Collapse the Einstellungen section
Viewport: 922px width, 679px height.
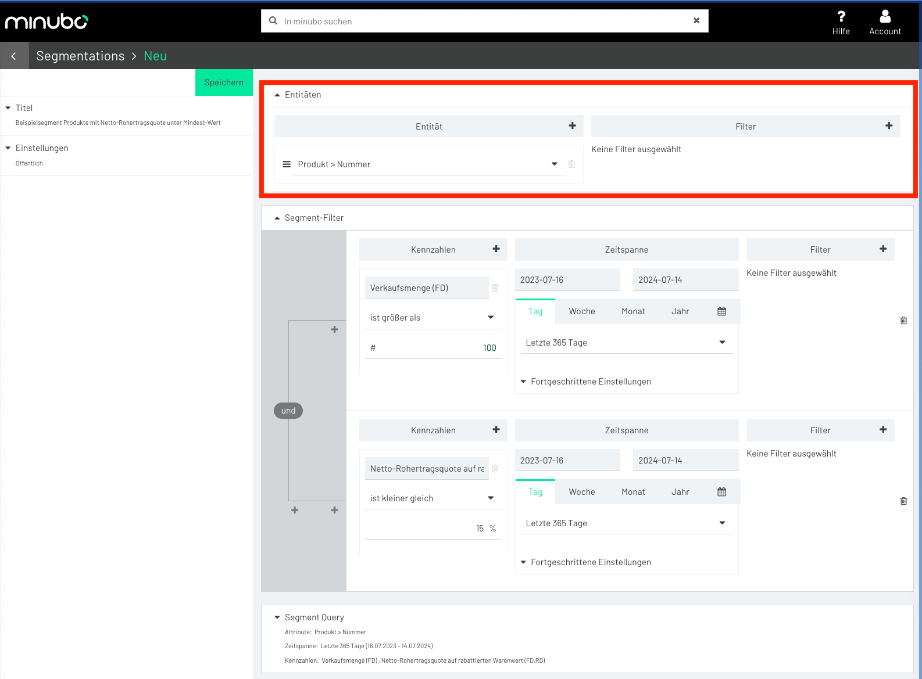tap(8, 148)
